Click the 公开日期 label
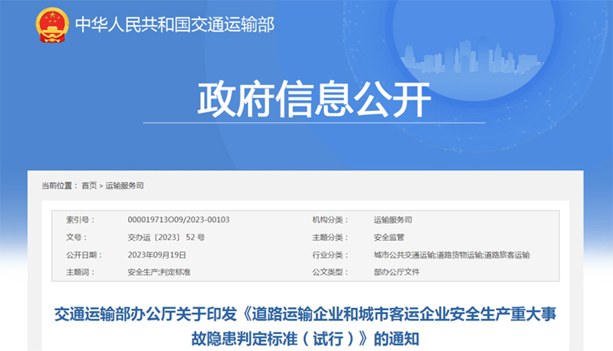The width and height of the screenshot is (613, 351). 84,255
